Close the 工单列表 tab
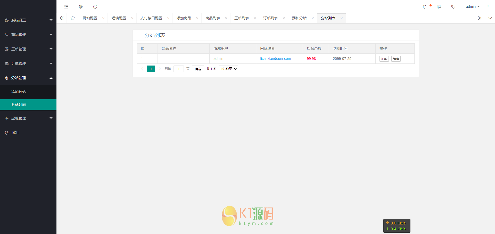Screen dimensions: 495x234 pos(255,18)
